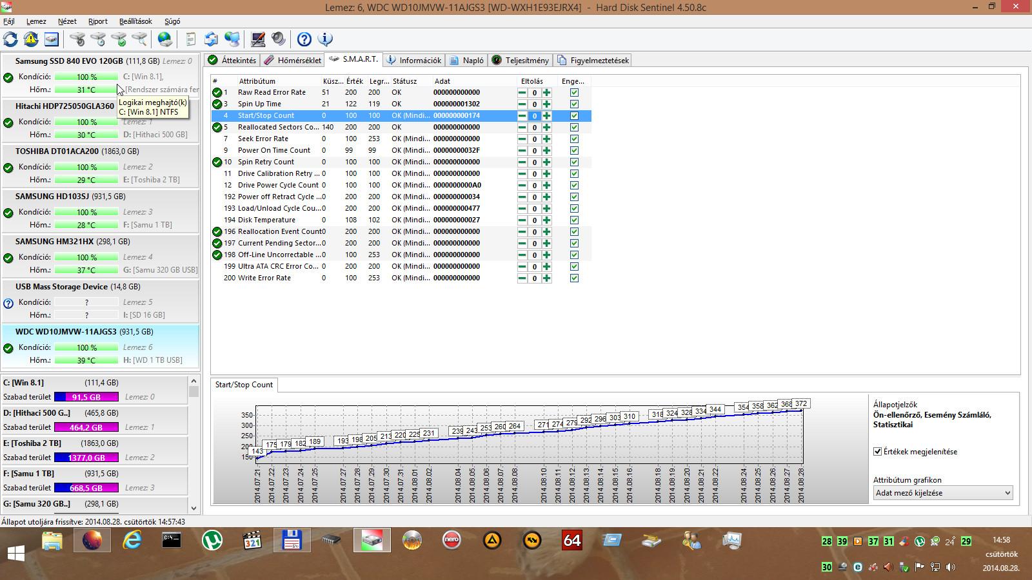Open help via the blue question mark icon
Image resolution: width=1032 pixels, height=580 pixels.
(304, 39)
